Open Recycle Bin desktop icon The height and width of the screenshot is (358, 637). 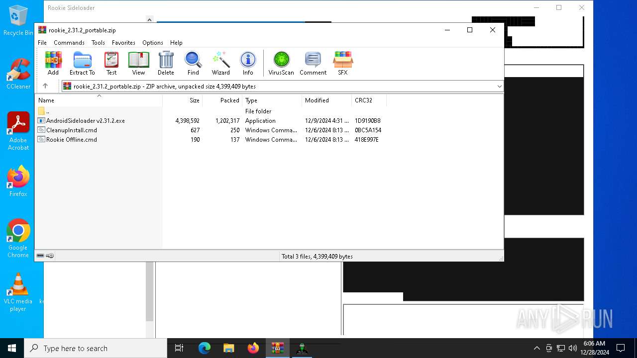click(18, 20)
